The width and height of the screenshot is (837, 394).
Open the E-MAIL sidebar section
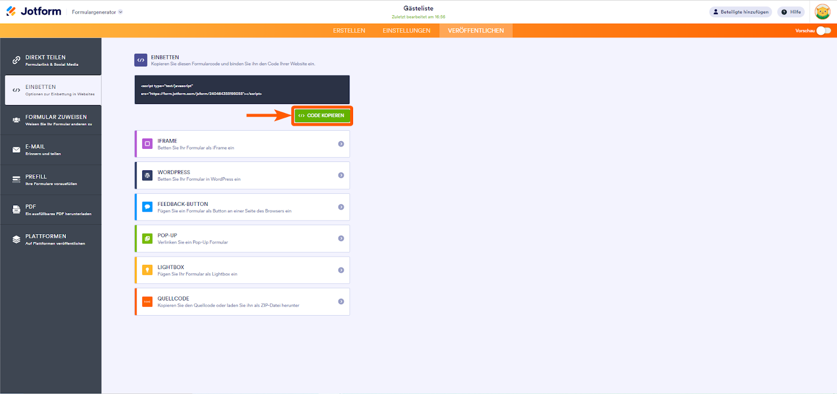click(51, 150)
